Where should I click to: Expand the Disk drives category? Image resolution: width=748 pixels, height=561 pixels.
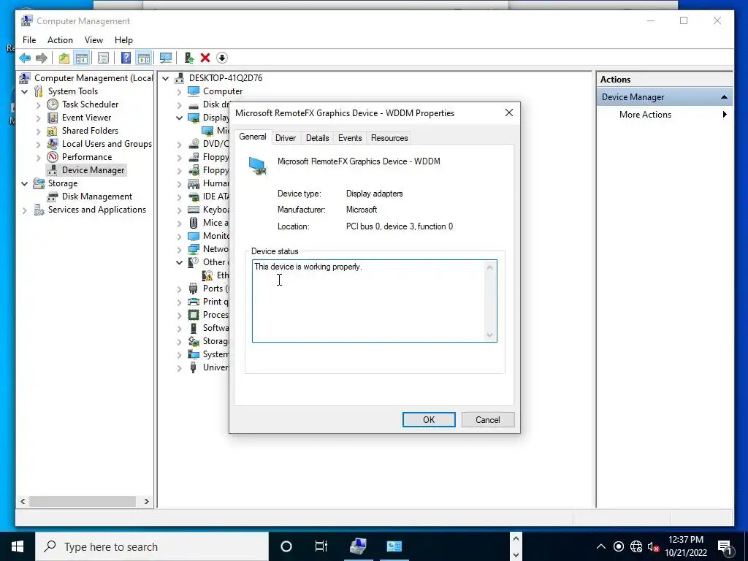click(180, 104)
